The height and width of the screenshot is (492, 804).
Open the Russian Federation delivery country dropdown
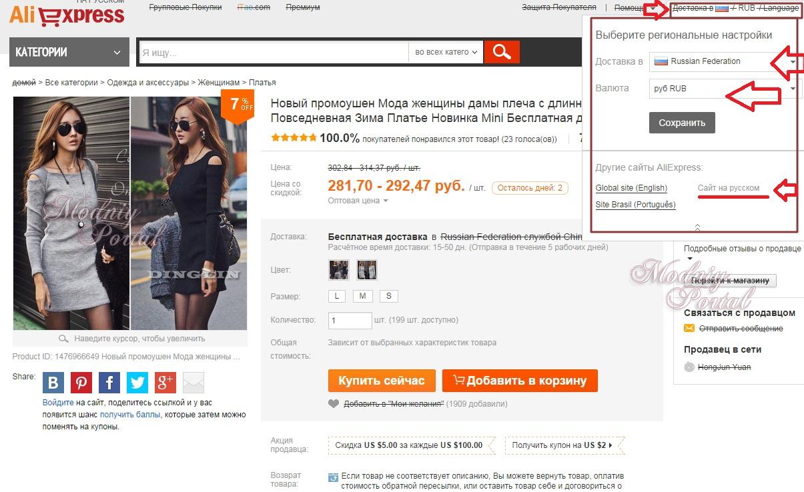725,61
